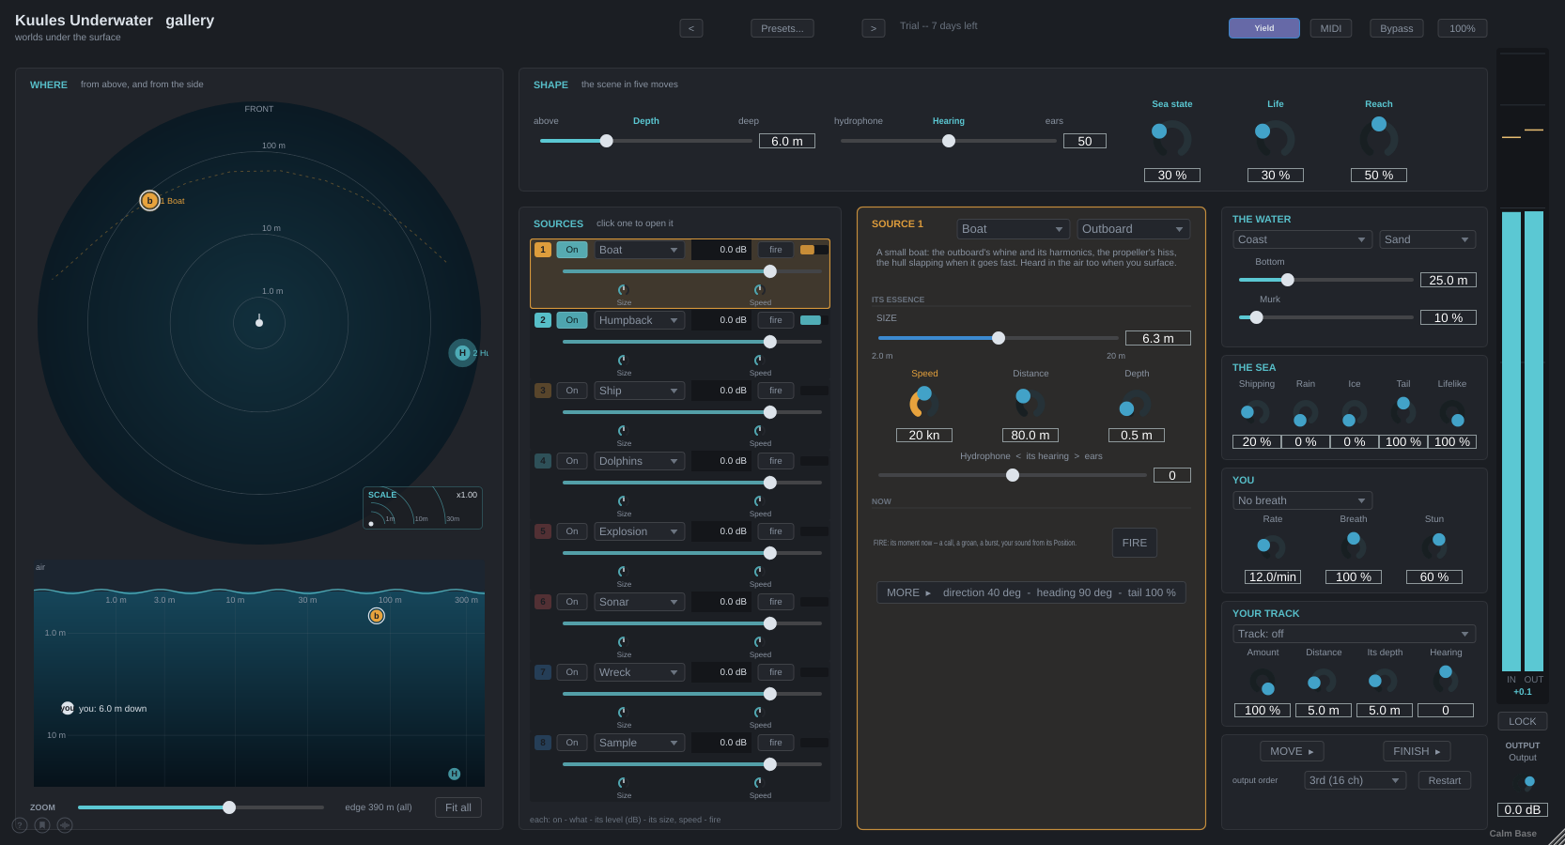The height and width of the screenshot is (845, 1565).
Task: Enable the Dolphins source On button
Action: [x=572, y=461]
